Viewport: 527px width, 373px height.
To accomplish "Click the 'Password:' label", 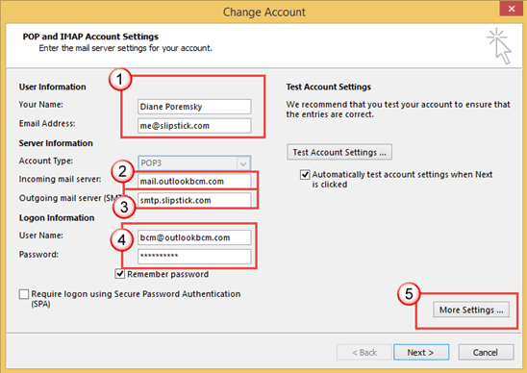I will click(x=38, y=255).
